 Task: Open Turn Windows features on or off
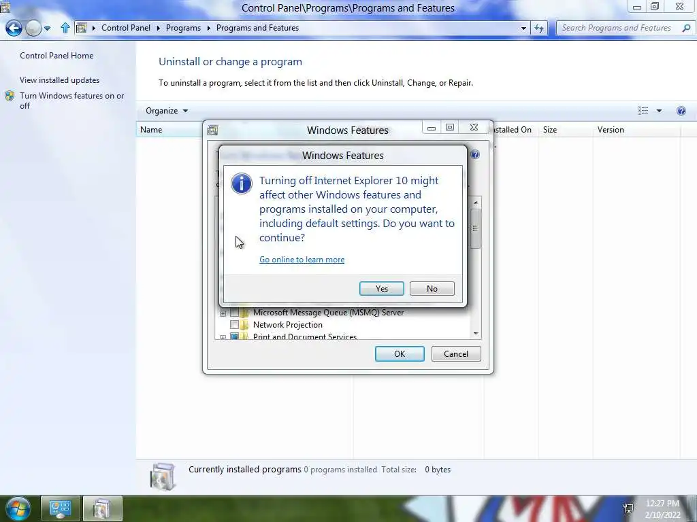click(72, 101)
